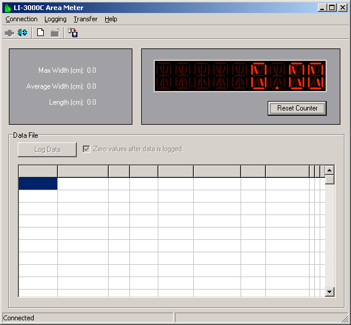
Task: Click the grayed-out connect plug icon
Action: [9, 33]
